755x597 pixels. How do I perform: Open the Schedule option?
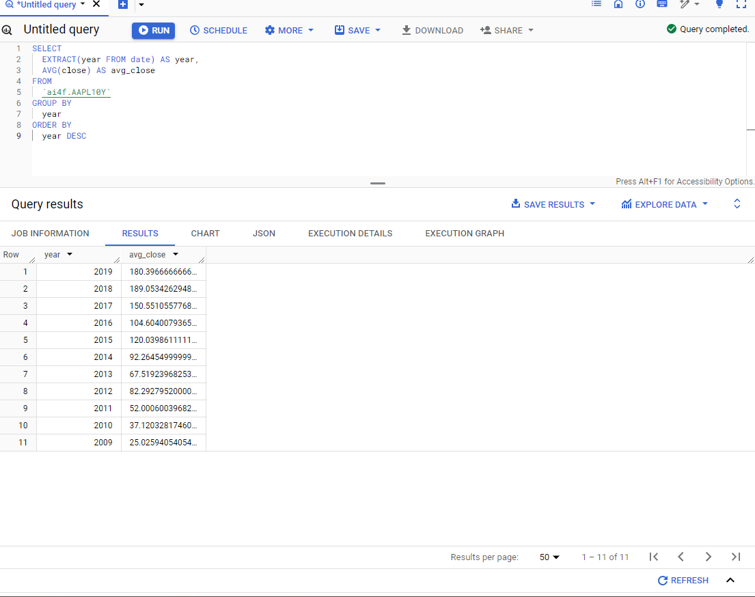point(219,30)
